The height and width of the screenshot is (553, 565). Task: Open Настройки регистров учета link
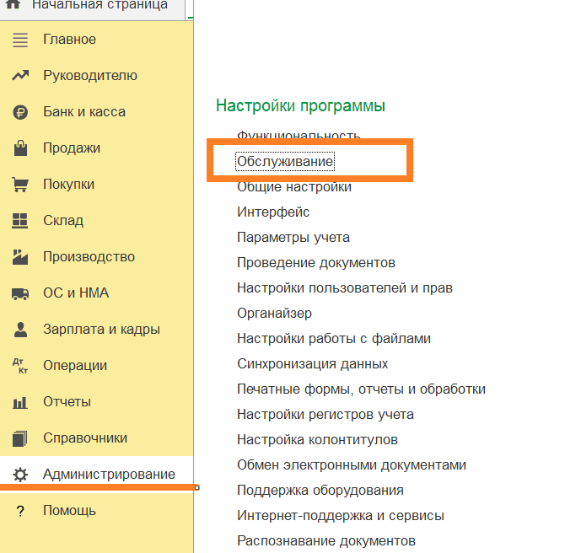(325, 415)
